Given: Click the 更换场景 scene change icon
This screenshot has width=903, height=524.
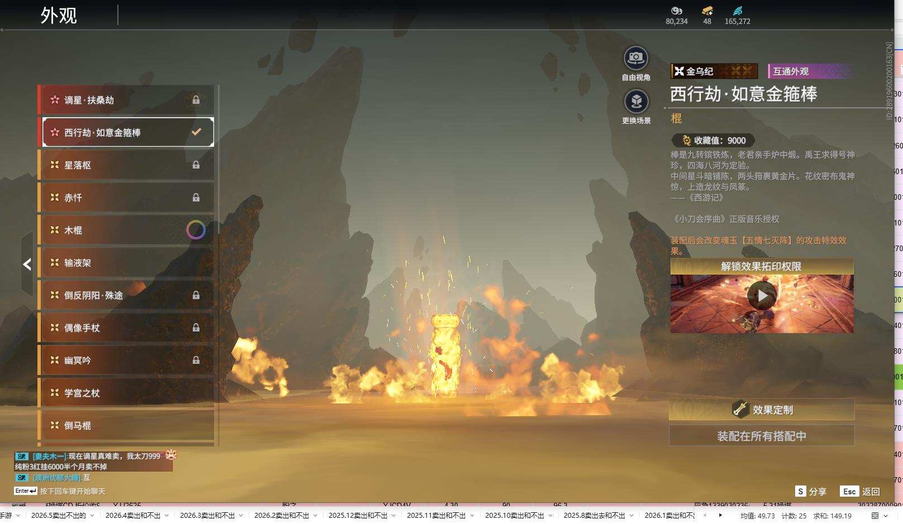Looking at the screenshot, I should (636, 102).
